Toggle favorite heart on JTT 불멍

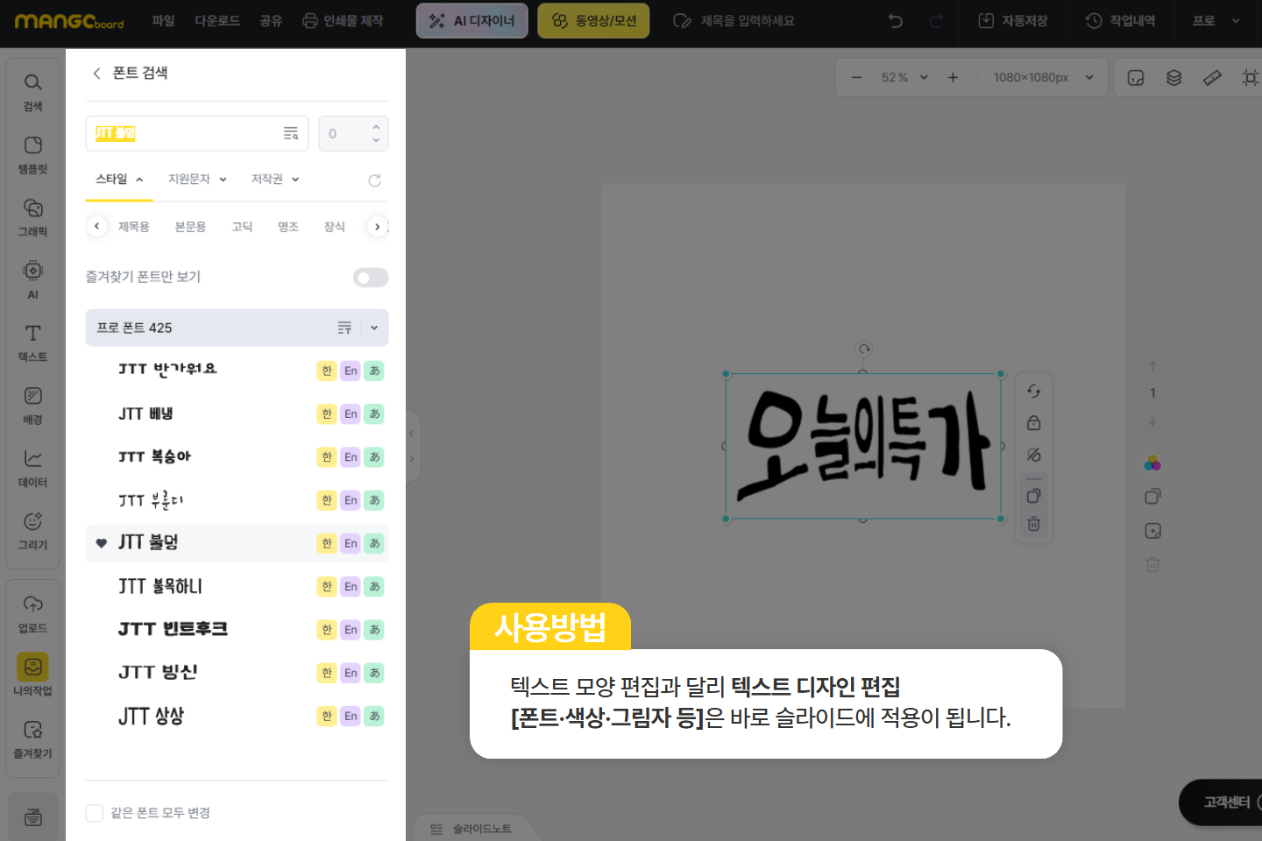tap(102, 543)
